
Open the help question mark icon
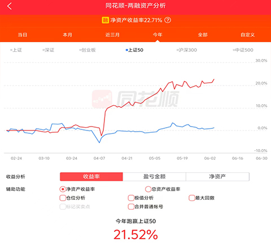(168, 20)
